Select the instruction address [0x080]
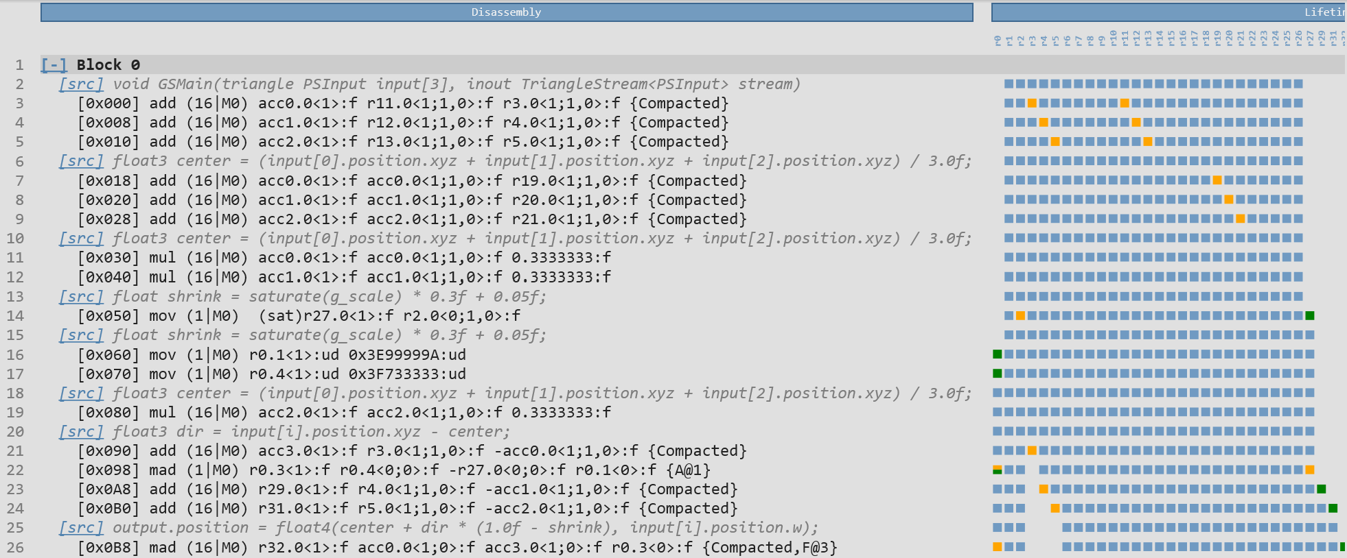 click(108, 413)
